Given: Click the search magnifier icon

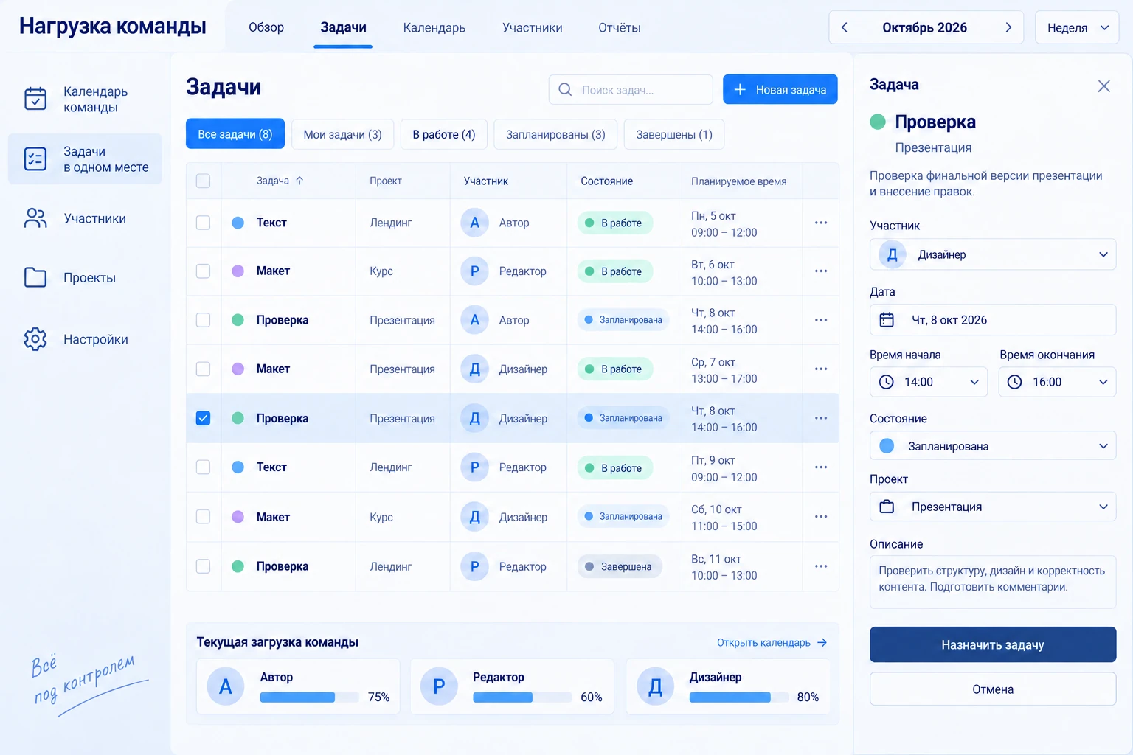Looking at the screenshot, I should 565,89.
